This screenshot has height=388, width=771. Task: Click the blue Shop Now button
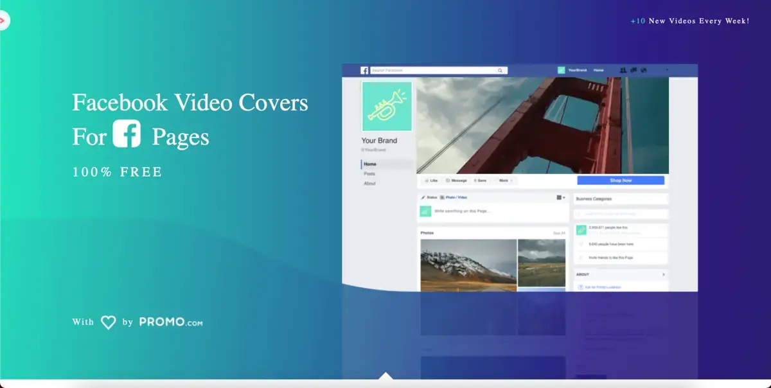point(621,181)
